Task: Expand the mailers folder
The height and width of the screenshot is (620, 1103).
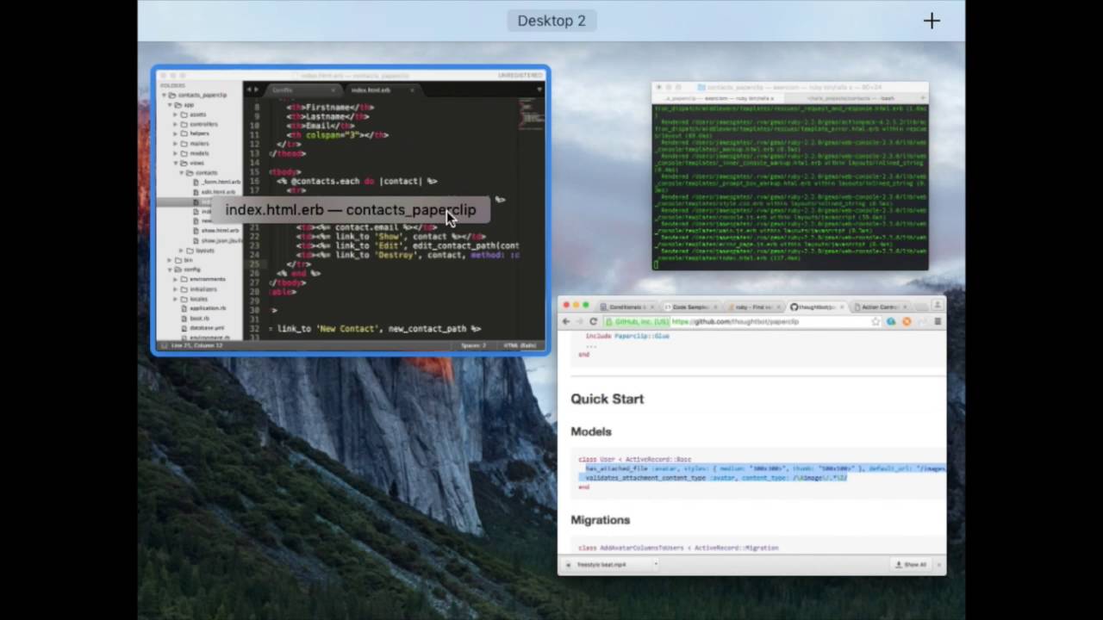Action: pos(176,144)
